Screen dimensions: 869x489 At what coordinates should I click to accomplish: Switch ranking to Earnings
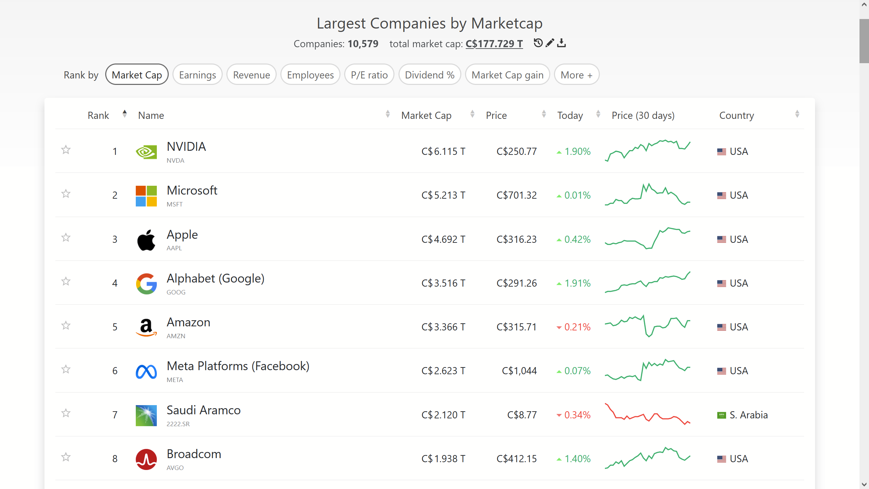(197, 75)
